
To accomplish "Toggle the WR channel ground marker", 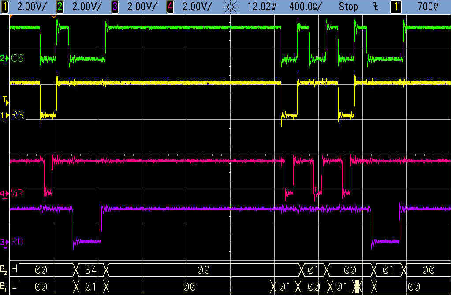I will [x=4, y=194].
